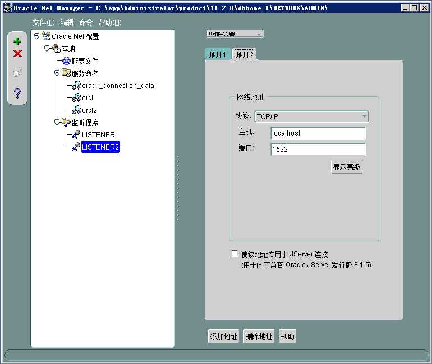Image resolution: width=432 pixels, height=364 pixels.
Task: Click the dotted vertical splitter handle
Action: (178, 188)
